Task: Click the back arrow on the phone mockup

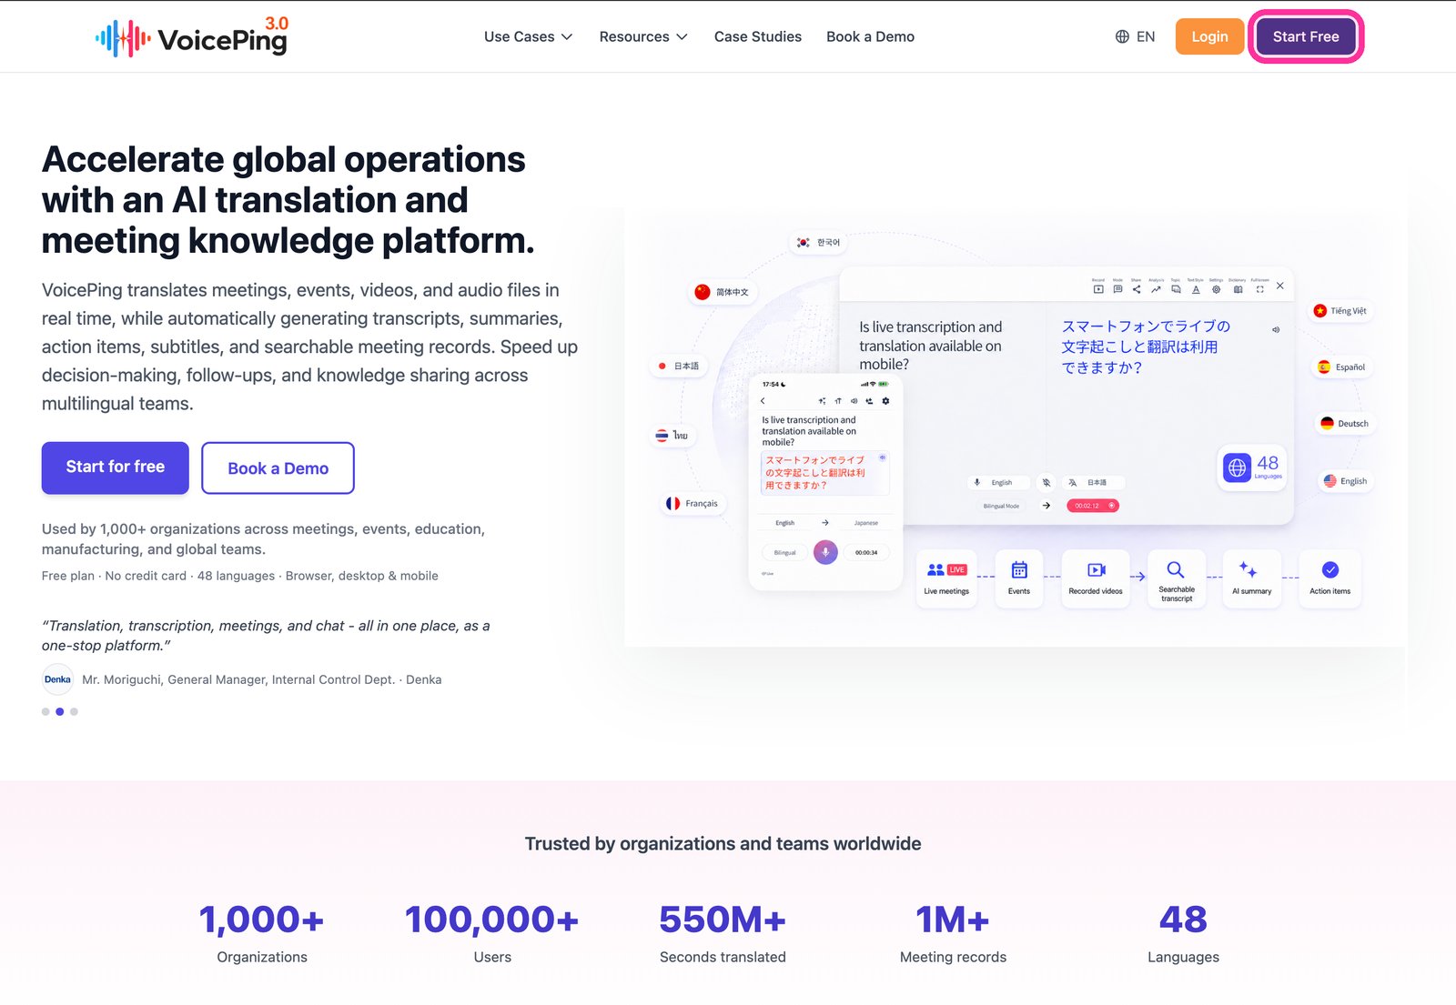Action: click(763, 400)
